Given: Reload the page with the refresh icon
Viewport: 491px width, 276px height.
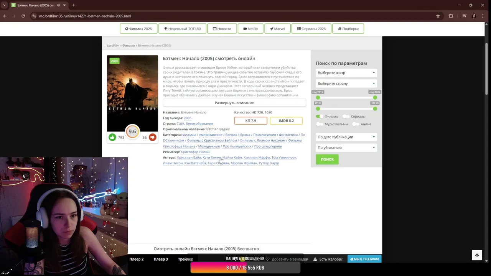Looking at the screenshot, I should pos(23,16).
